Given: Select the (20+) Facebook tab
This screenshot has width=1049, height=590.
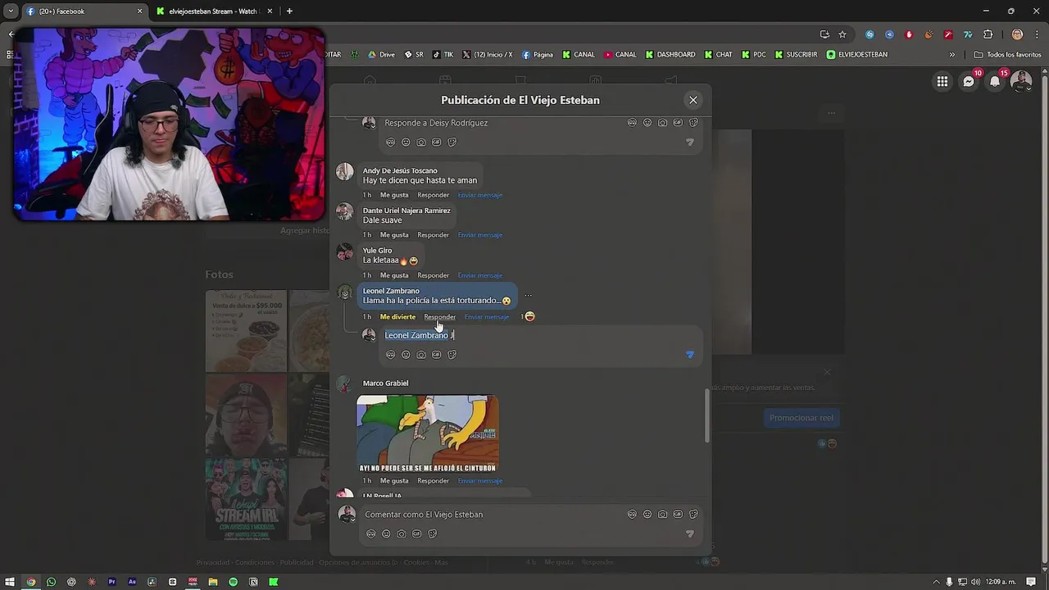Looking at the screenshot, I should point(84,11).
